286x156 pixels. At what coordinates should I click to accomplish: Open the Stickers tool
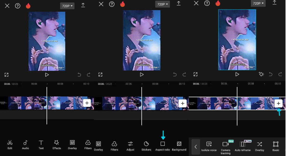coord(146,146)
